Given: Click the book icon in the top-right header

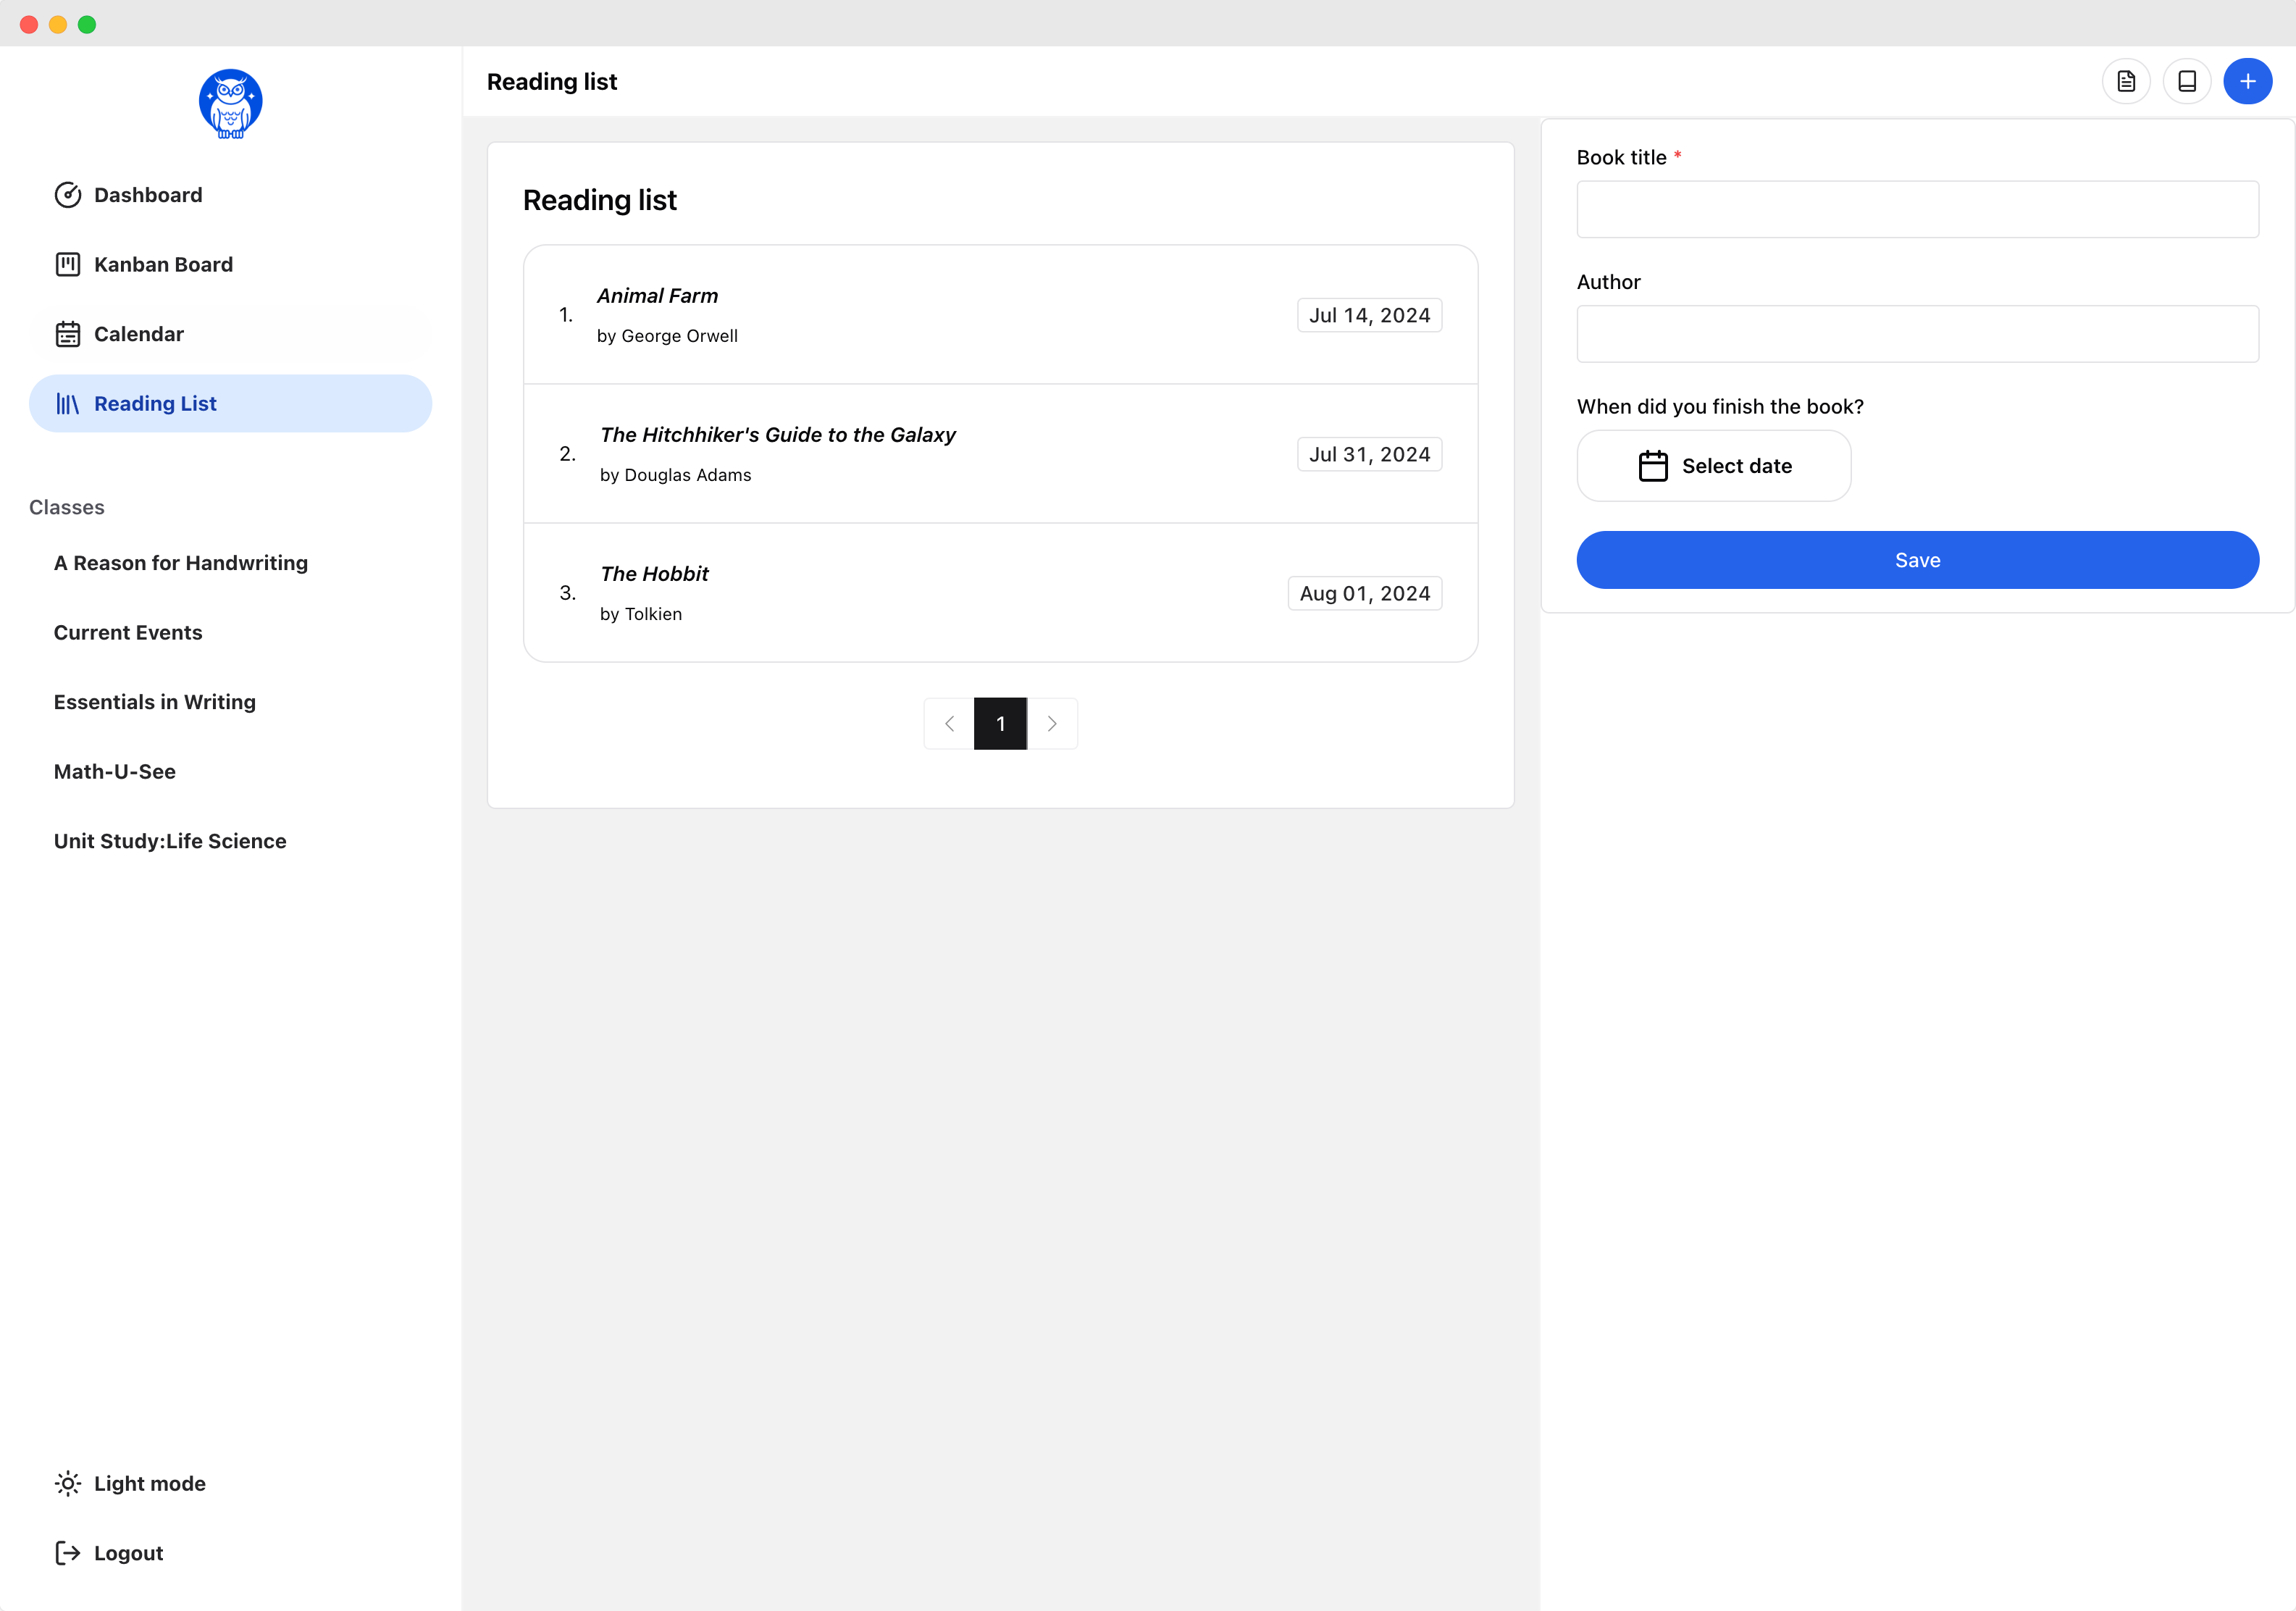Looking at the screenshot, I should tap(2188, 81).
